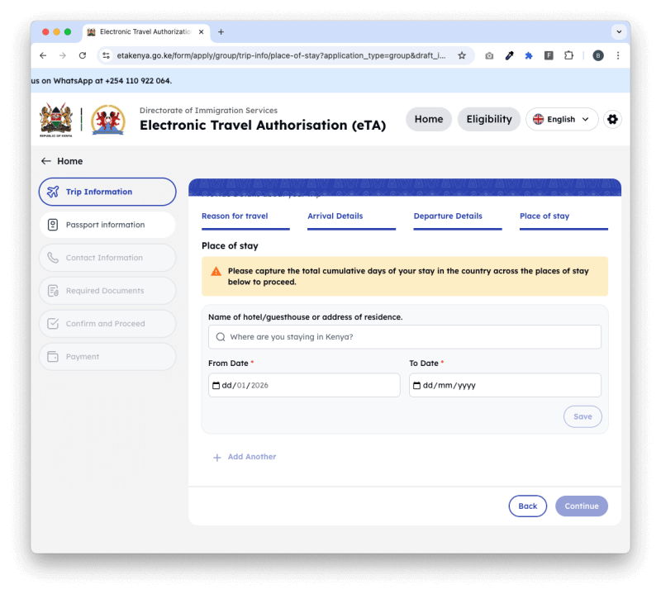Click the Continue button
The width and height of the screenshot is (661, 594).
pyautogui.click(x=582, y=506)
